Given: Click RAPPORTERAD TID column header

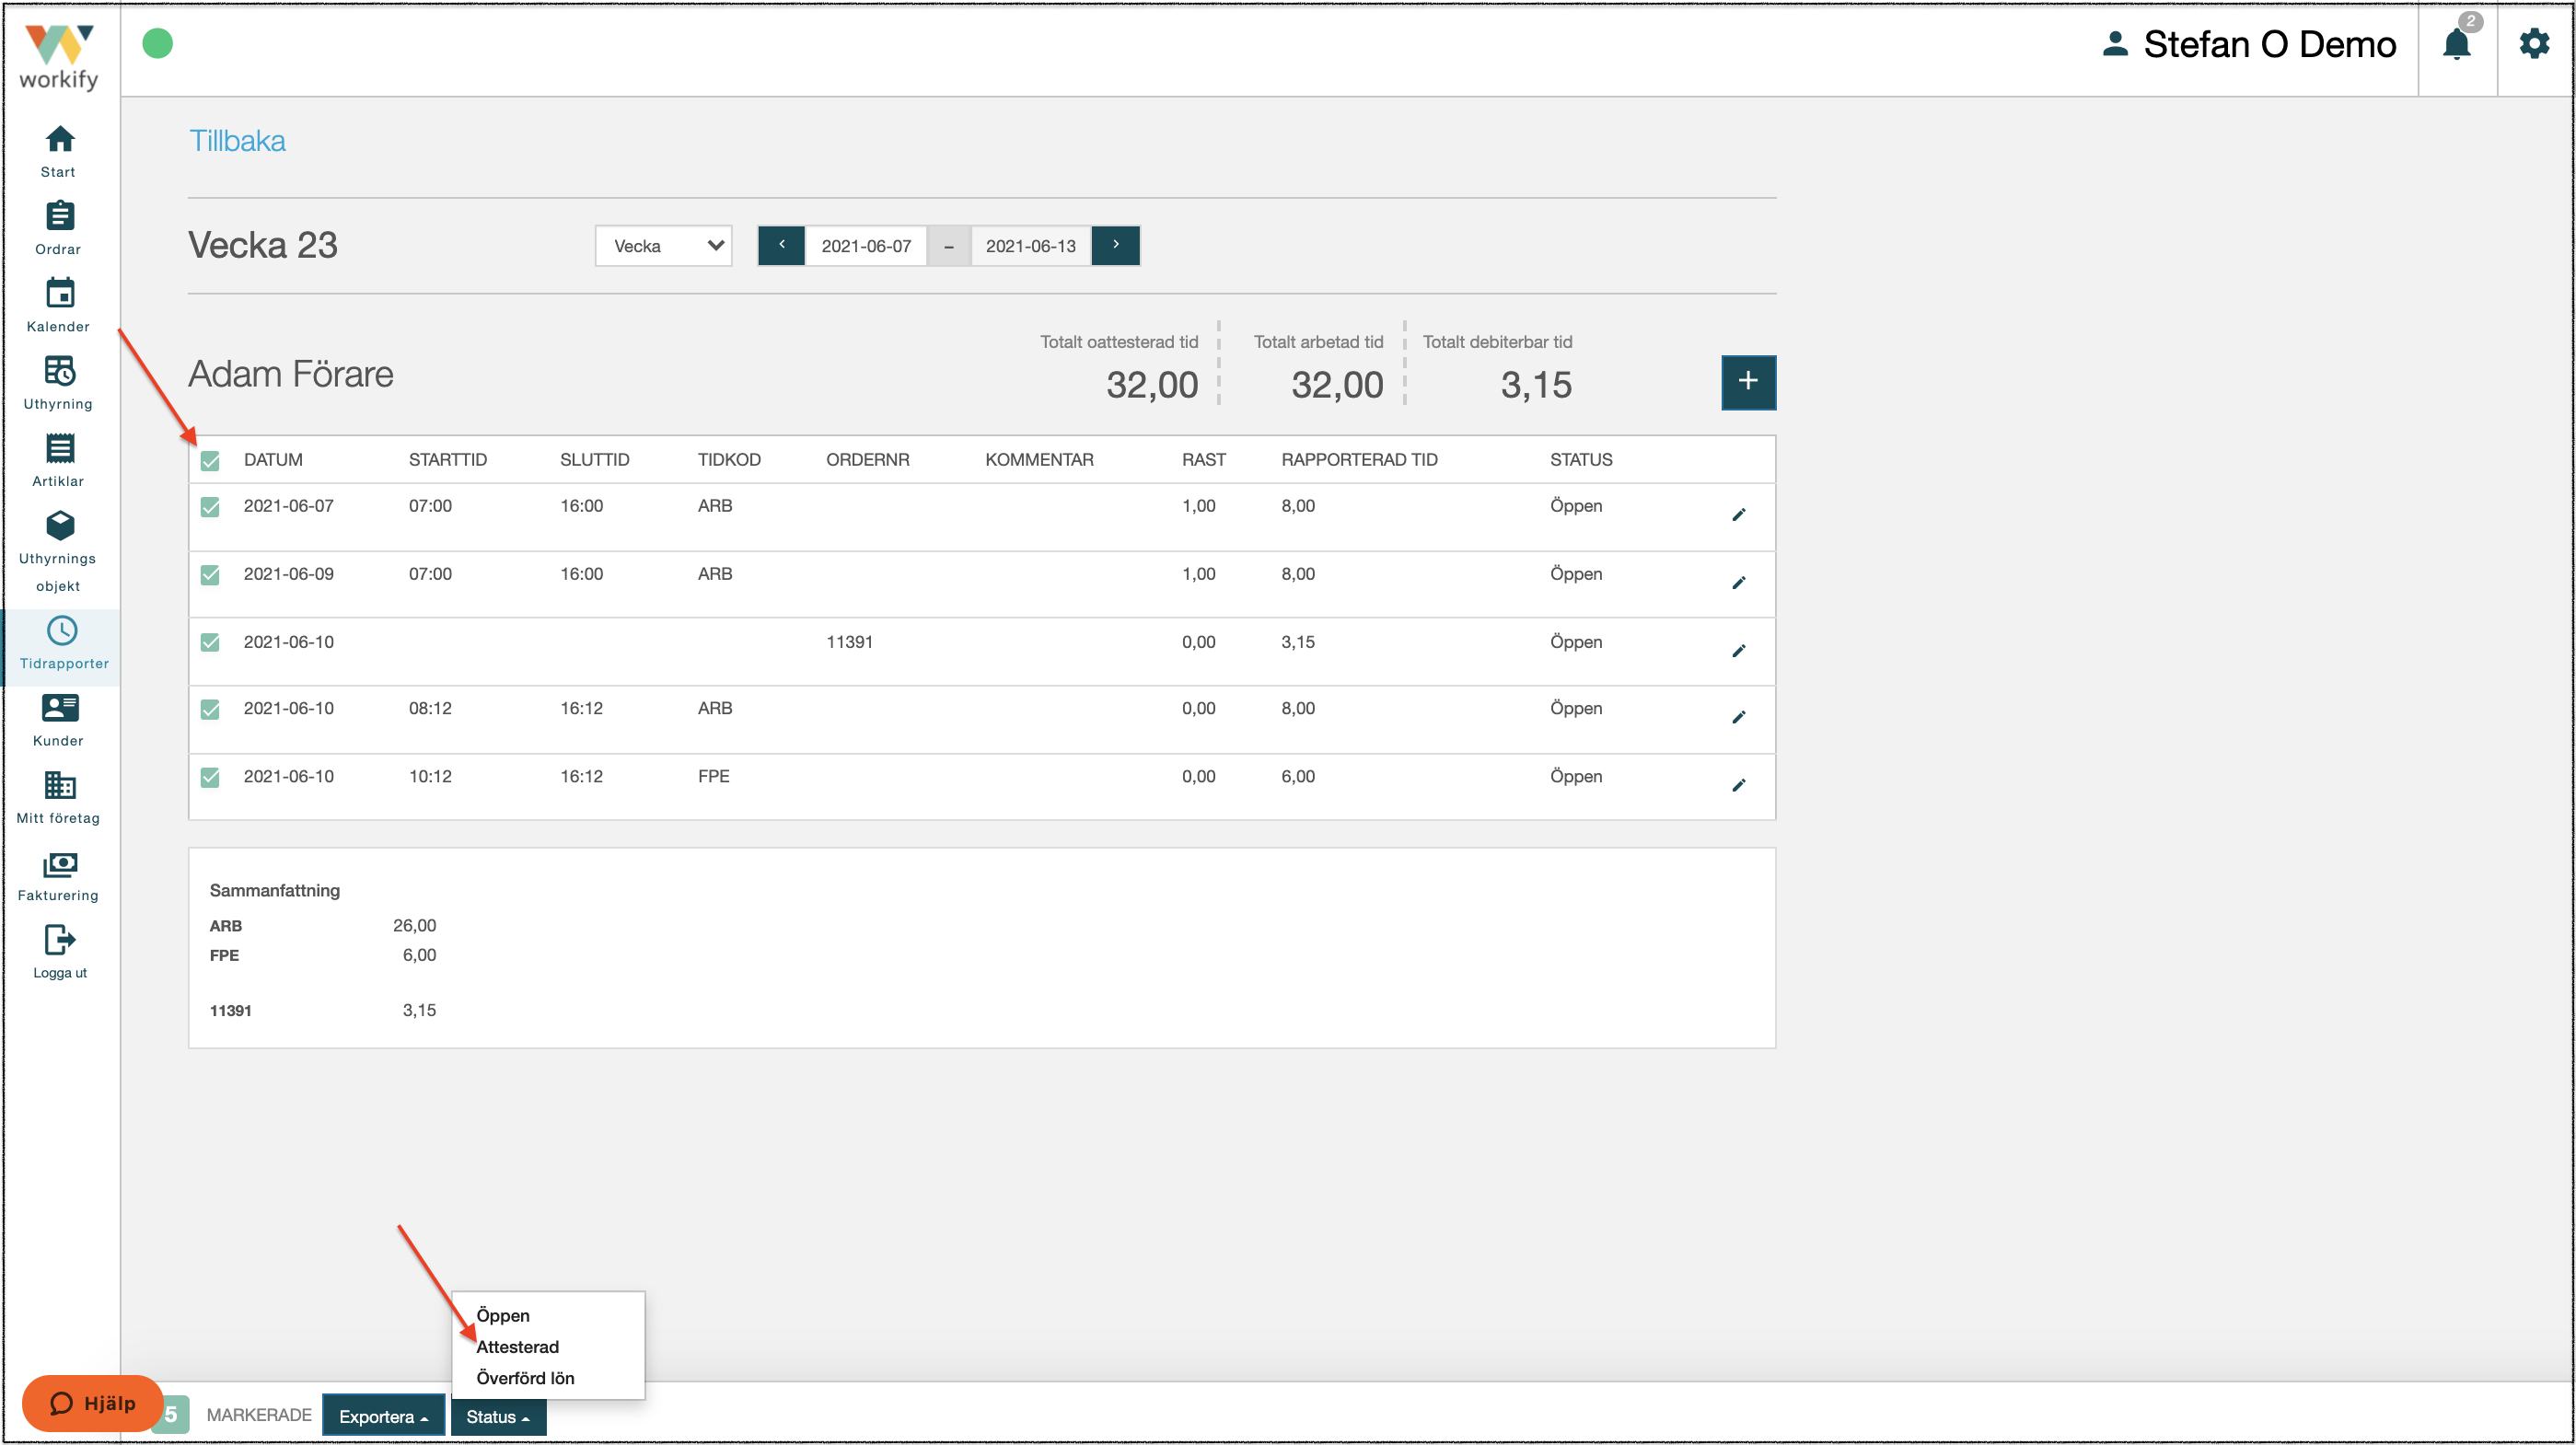Looking at the screenshot, I should (1359, 459).
